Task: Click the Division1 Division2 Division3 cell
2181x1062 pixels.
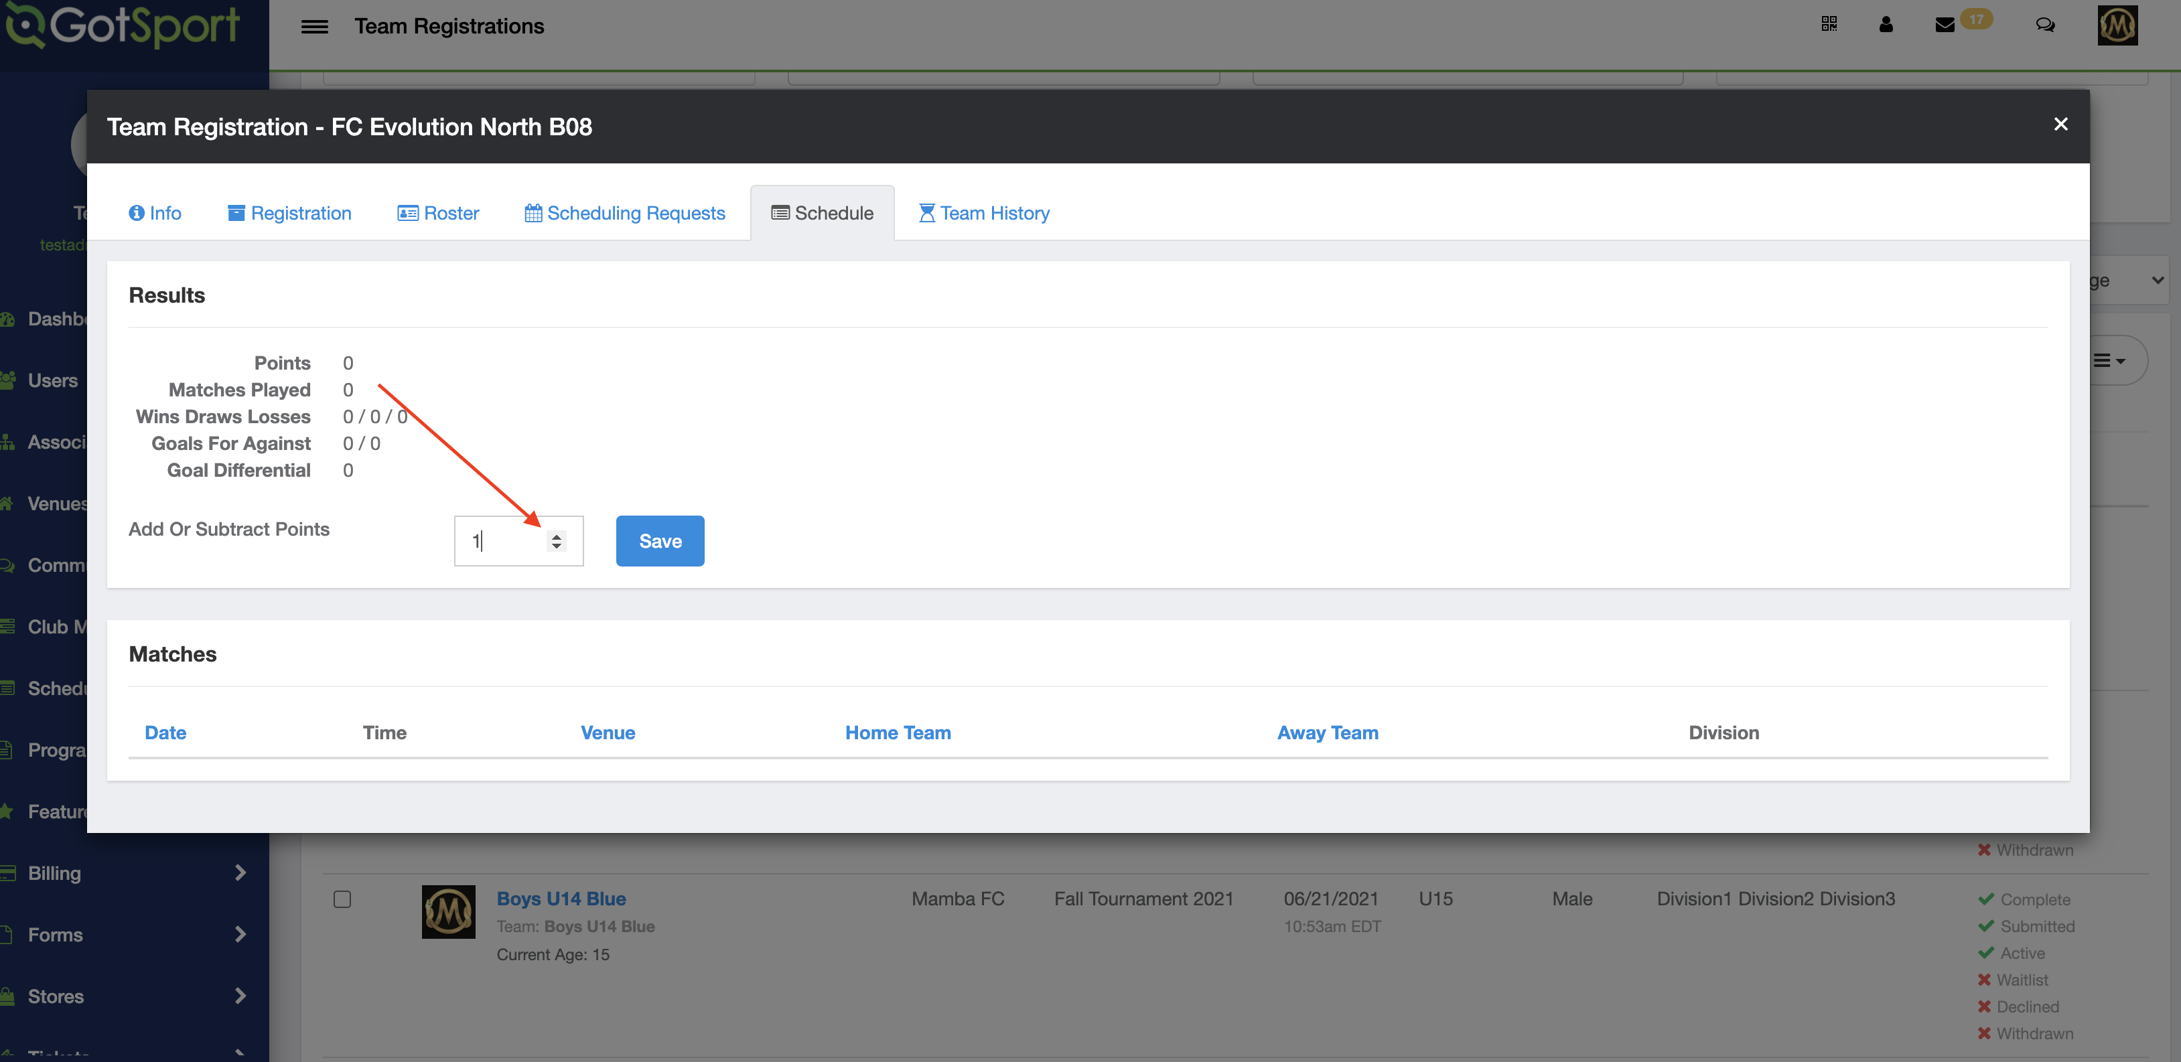Action: [x=1776, y=899]
